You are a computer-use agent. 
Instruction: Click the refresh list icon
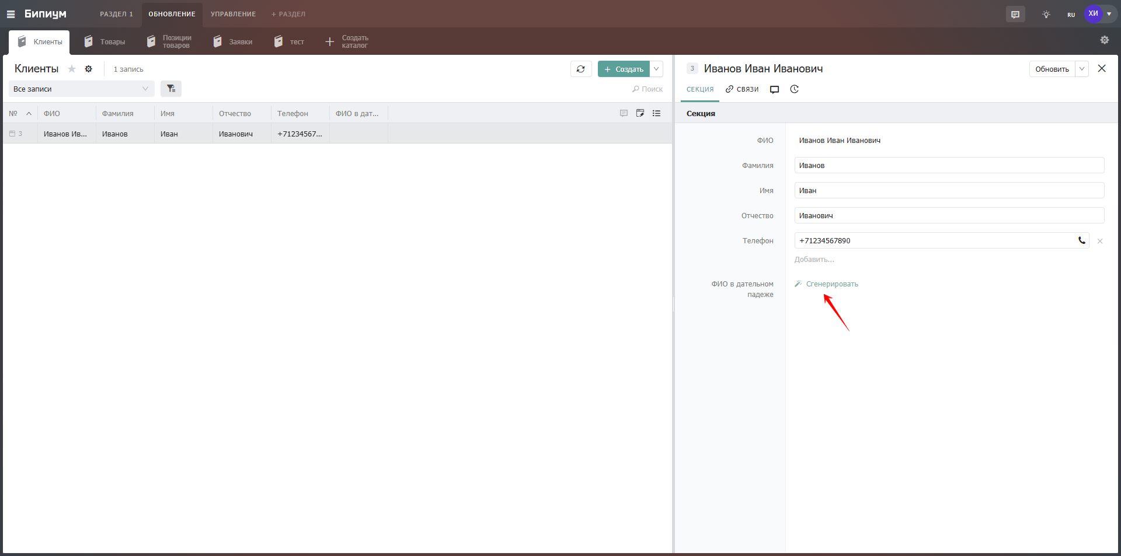pyautogui.click(x=580, y=69)
